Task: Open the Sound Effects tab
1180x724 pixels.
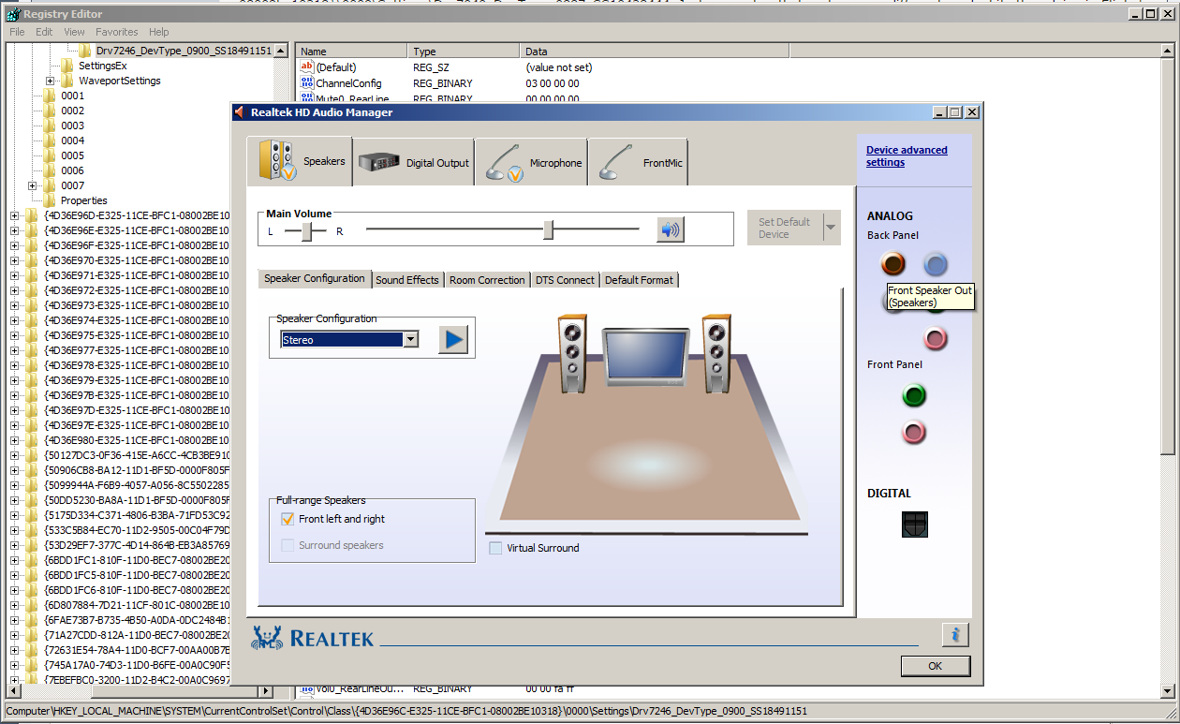Action: point(407,280)
